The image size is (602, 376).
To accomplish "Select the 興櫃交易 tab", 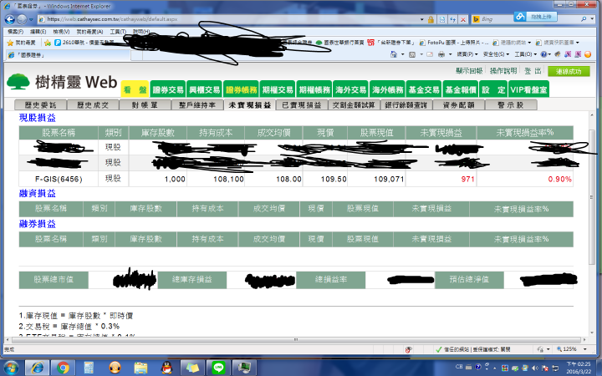I will point(204,89).
